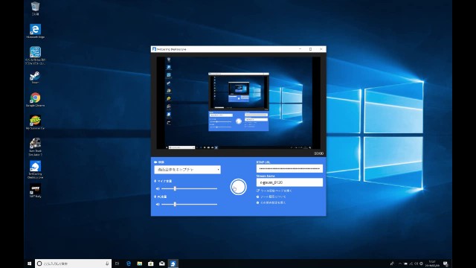The width and height of the screenshot is (476, 268).
Task: Select the TwitCasting Desktop Live desktop shortcut
Action: coord(35,170)
